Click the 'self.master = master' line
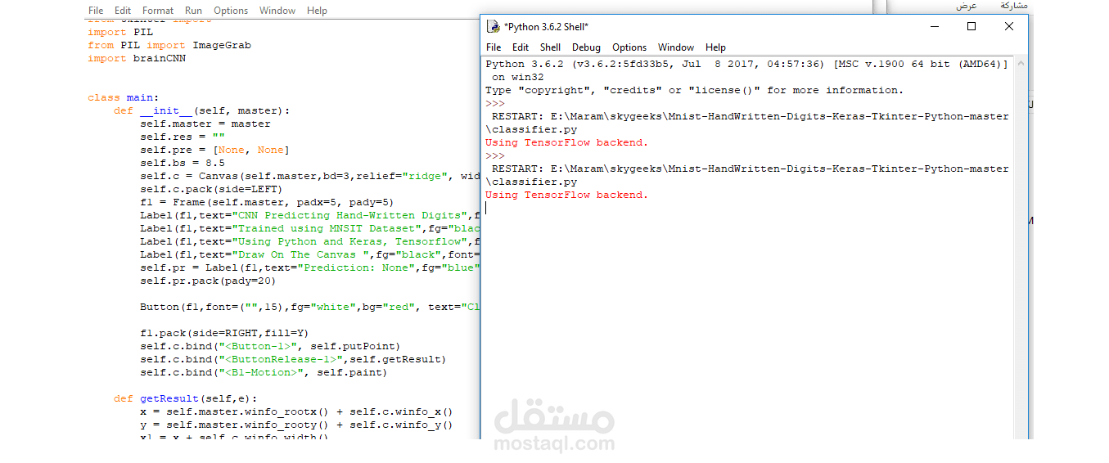1109x463 pixels. [205, 124]
